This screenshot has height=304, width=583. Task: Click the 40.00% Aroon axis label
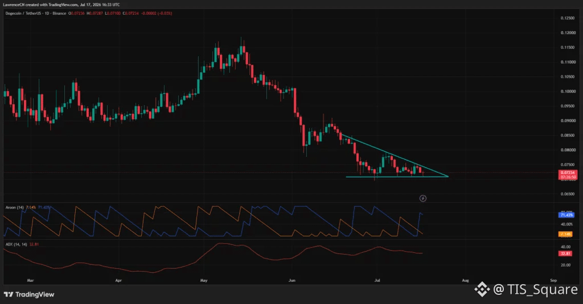(x=566, y=224)
